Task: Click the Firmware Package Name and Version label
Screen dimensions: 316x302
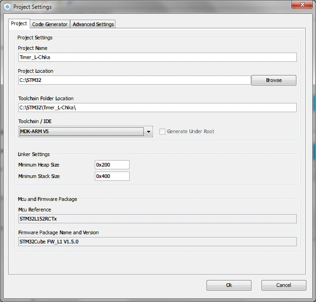Action: tap(59, 232)
